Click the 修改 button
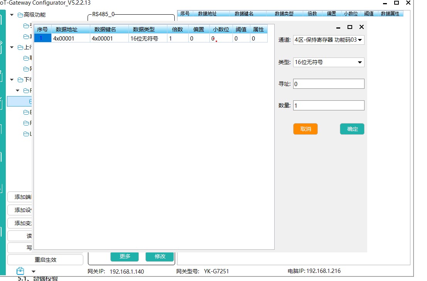 pos(160,256)
